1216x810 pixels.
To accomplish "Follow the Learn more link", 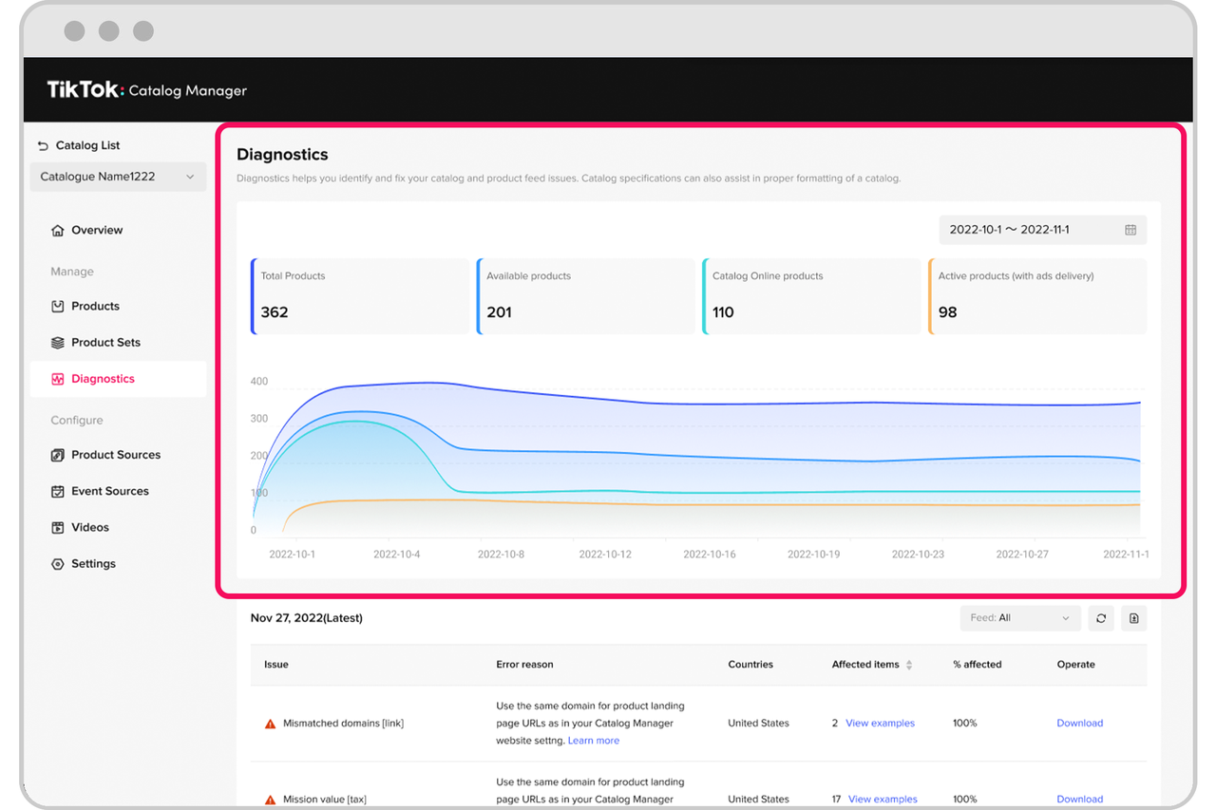I will (x=593, y=741).
